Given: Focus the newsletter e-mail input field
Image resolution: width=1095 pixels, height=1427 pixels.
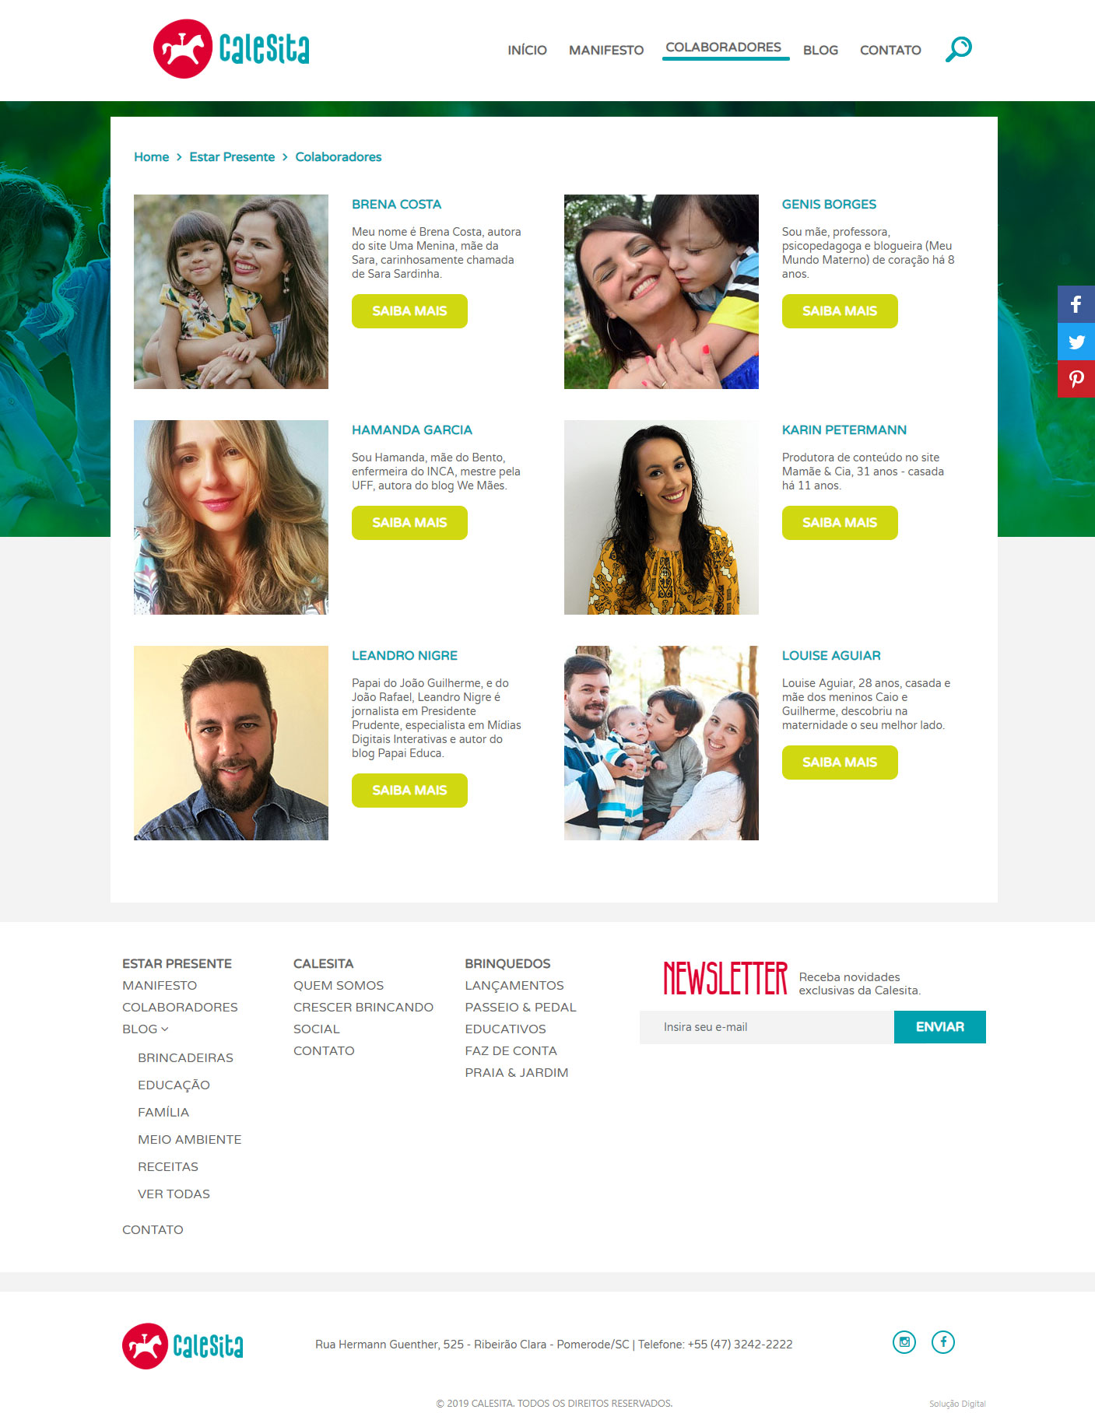Looking at the screenshot, I should click(x=767, y=1027).
